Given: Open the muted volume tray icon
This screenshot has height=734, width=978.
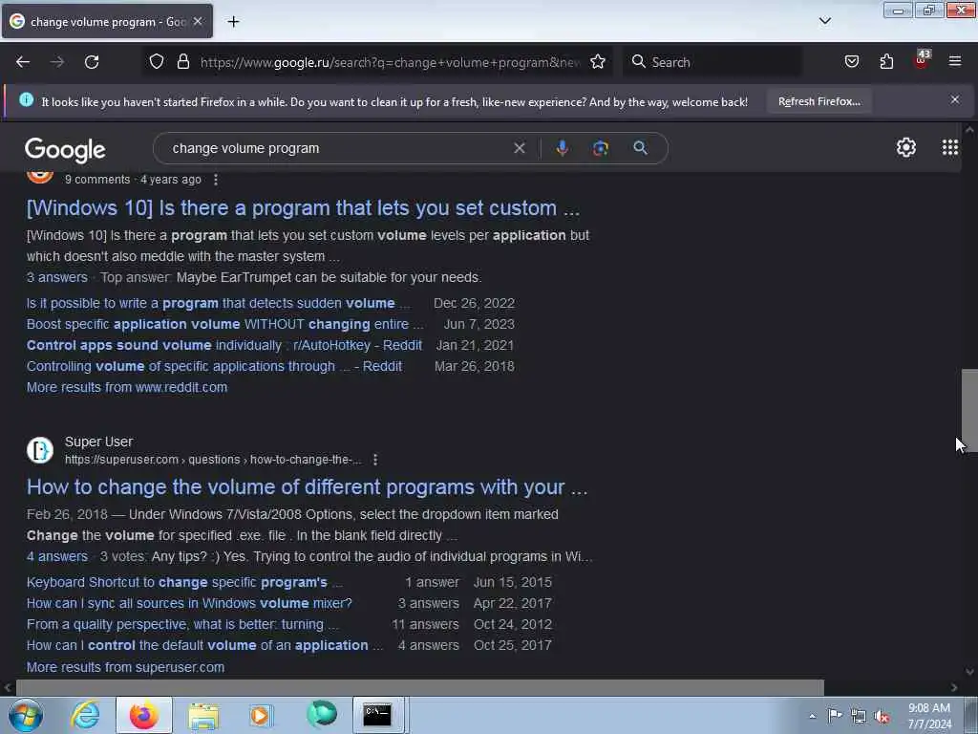Looking at the screenshot, I should pos(882,717).
